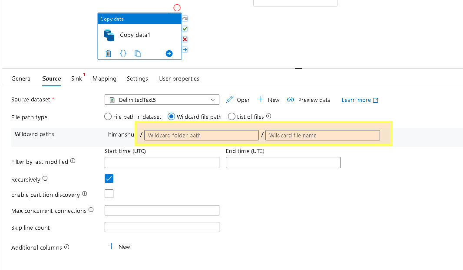Click the Copy data1 activity name
Screen dimensions: 463x270
[135, 35]
